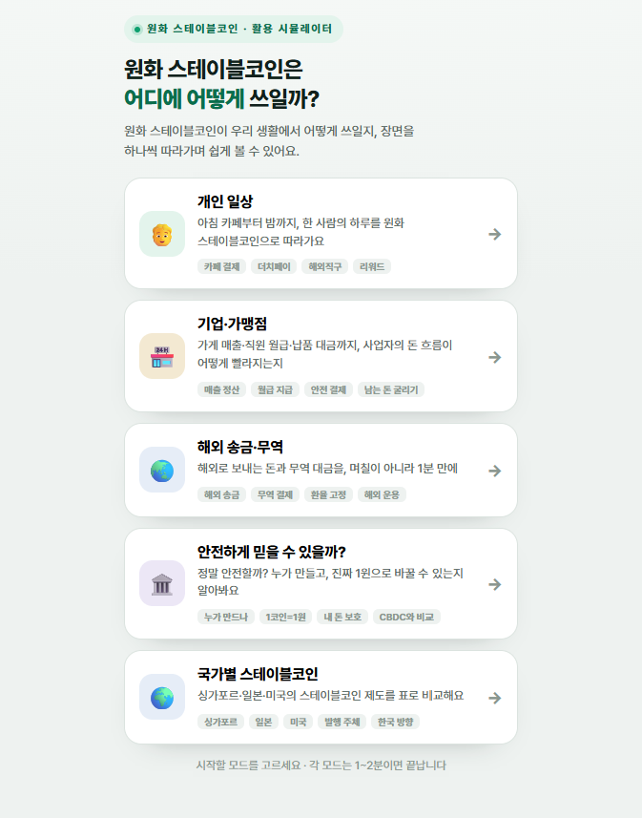The image size is (642, 818).
Task: Click the 24H store icon for 기업·가맹점
Action: point(162,356)
